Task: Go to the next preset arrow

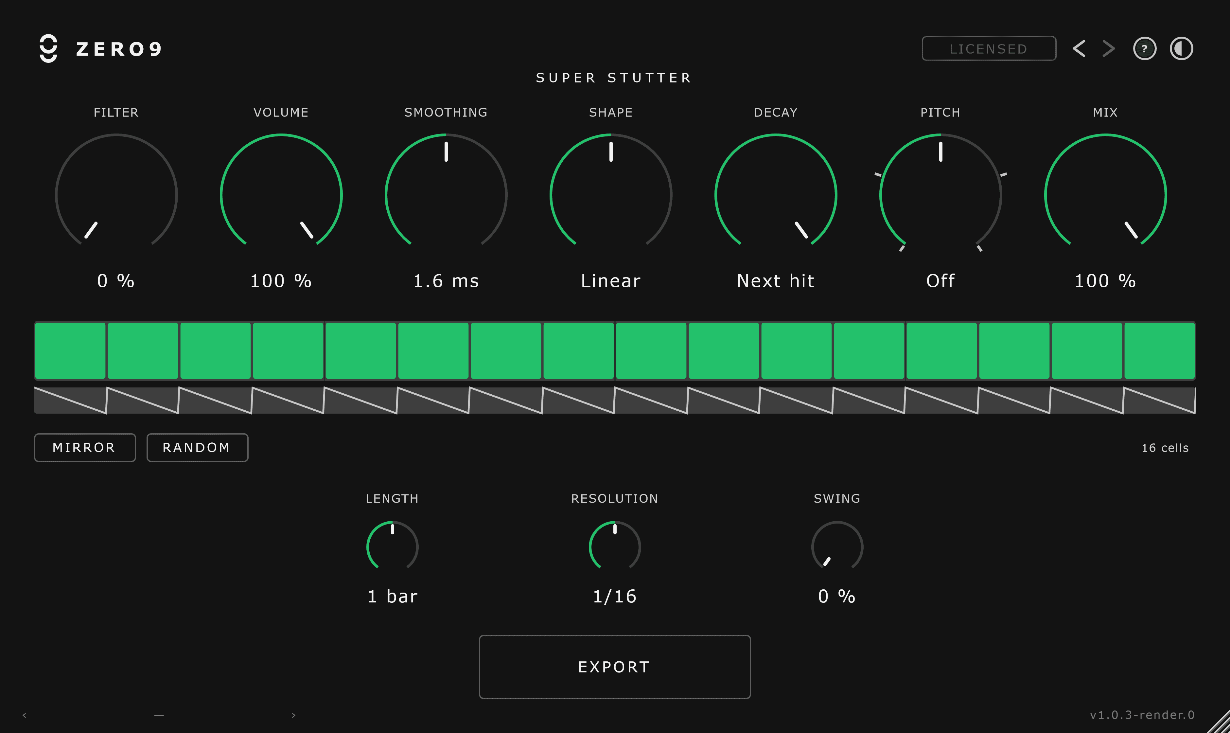Action: coord(1109,48)
